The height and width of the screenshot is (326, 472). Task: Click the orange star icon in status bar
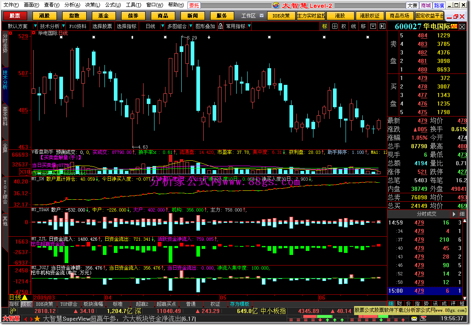coord(37,318)
